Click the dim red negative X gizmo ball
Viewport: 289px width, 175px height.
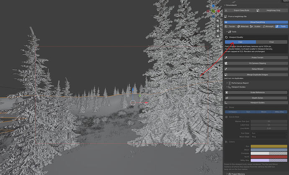pos(208,11)
